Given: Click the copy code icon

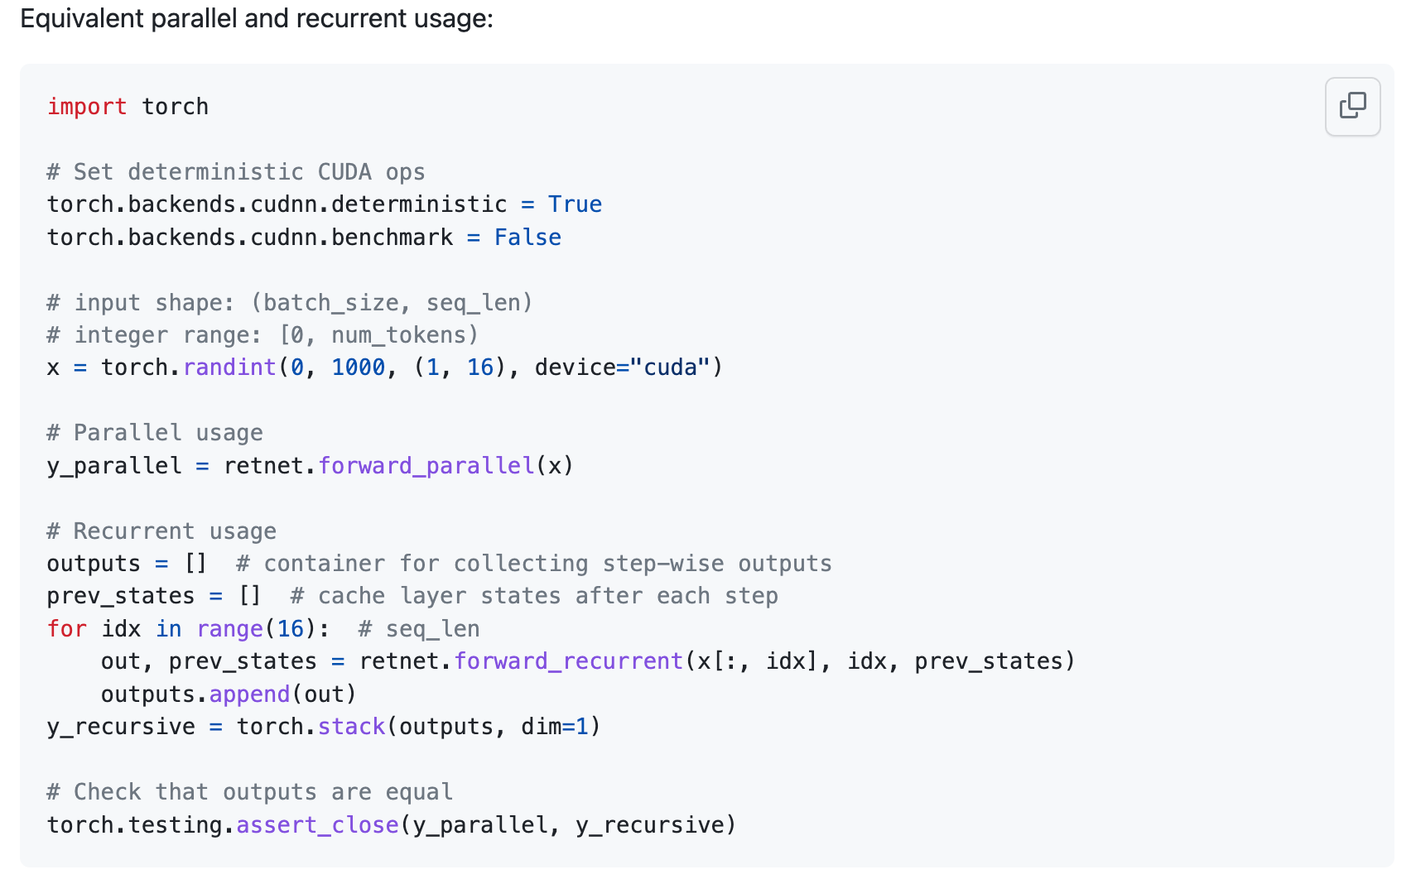Looking at the screenshot, I should click(1352, 107).
